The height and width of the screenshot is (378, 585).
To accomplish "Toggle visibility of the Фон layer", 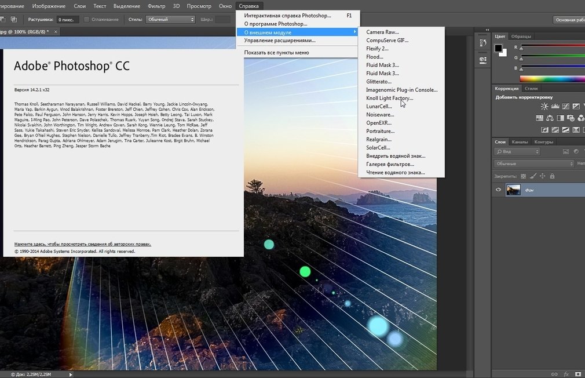I will [x=498, y=190].
